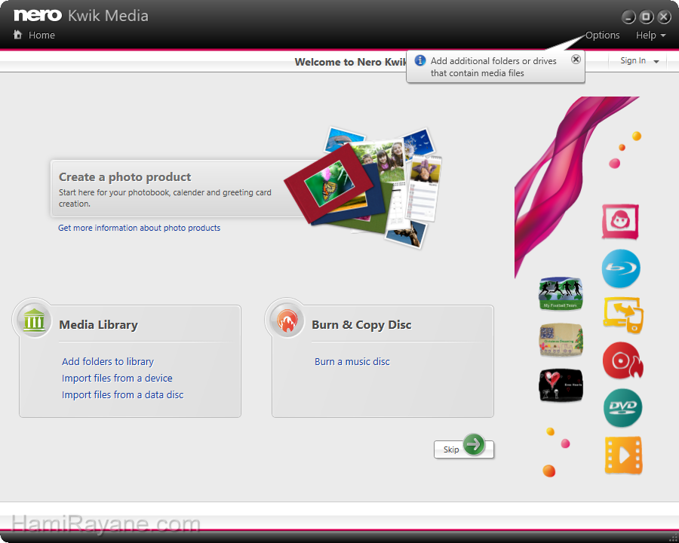Open the My Football Team thumbnail
Screen dimensions: 679x543
click(x=561, y=294)
